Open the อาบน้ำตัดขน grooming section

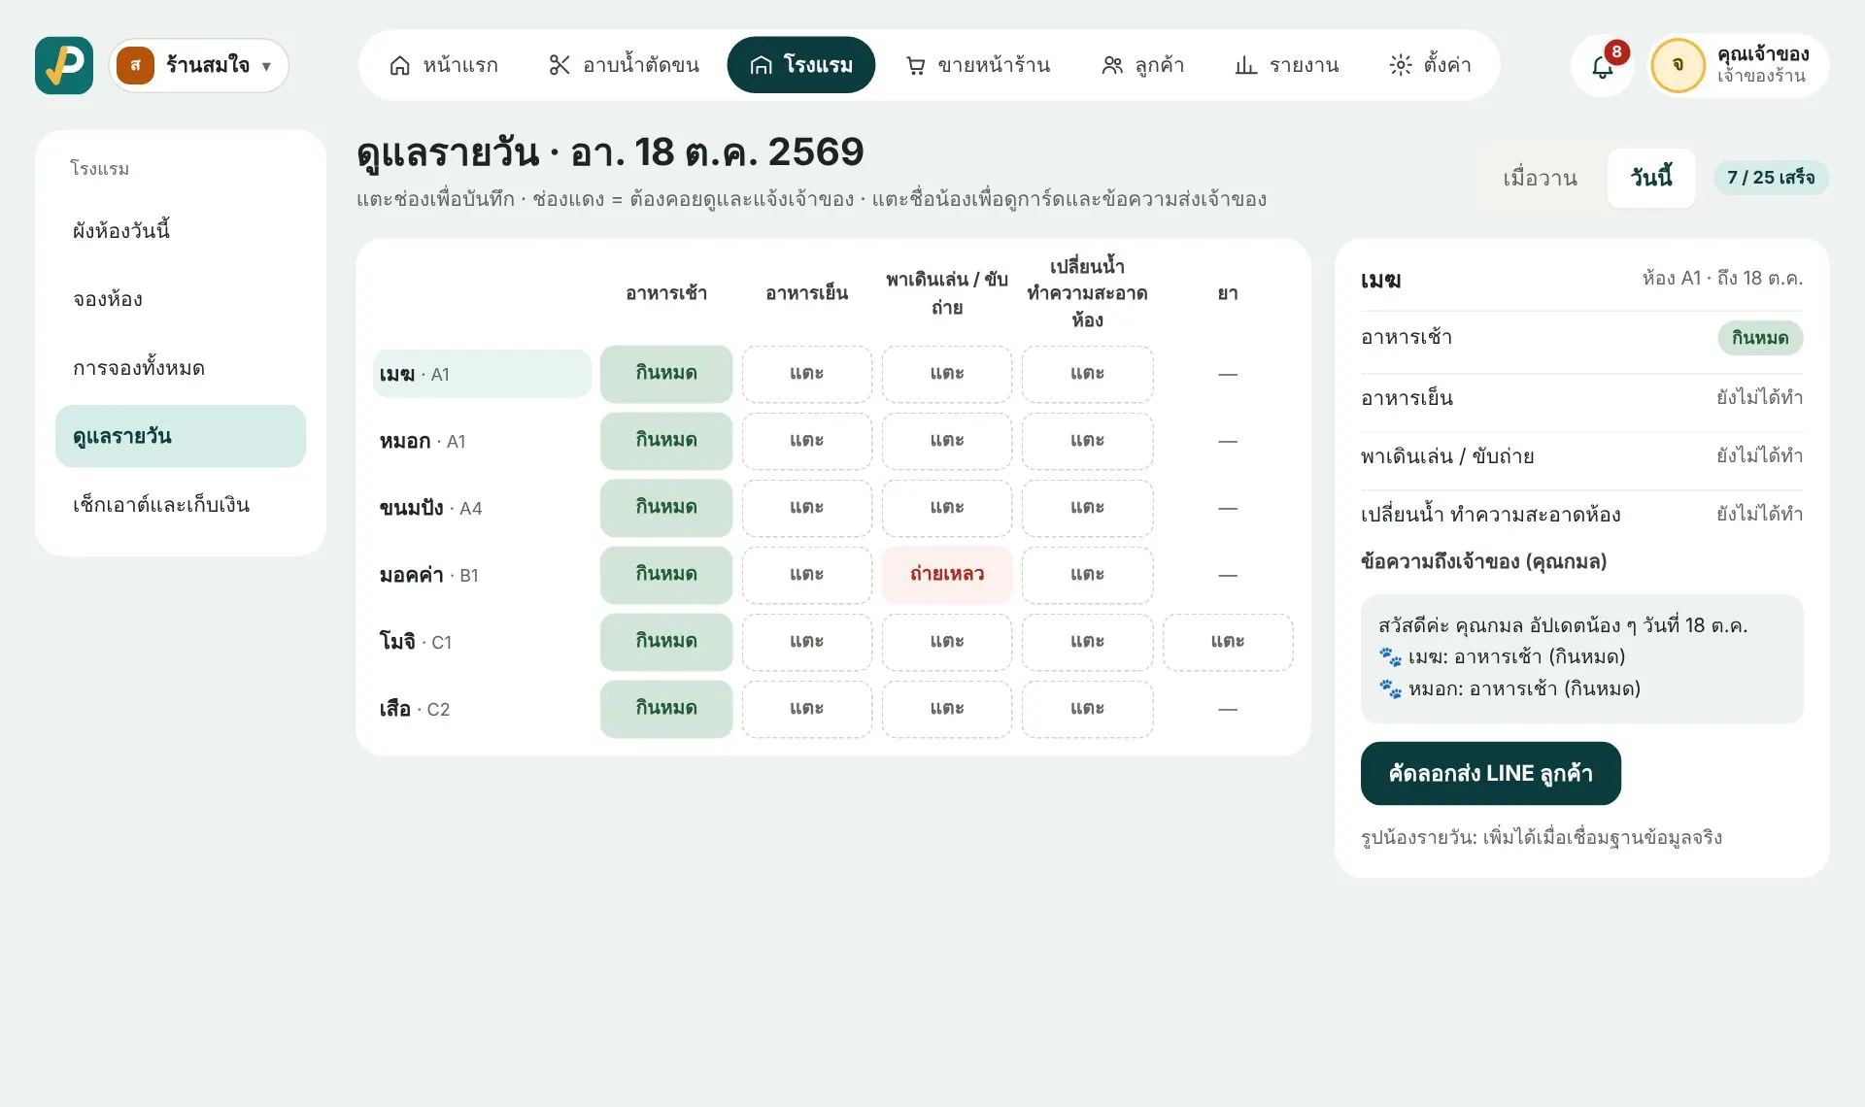pos(625,65)
